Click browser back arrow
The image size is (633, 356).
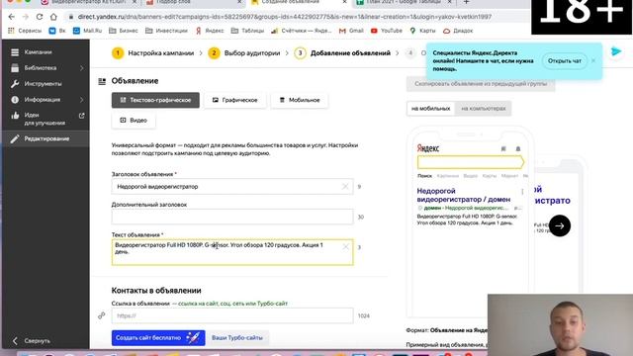tap(11, 17)
